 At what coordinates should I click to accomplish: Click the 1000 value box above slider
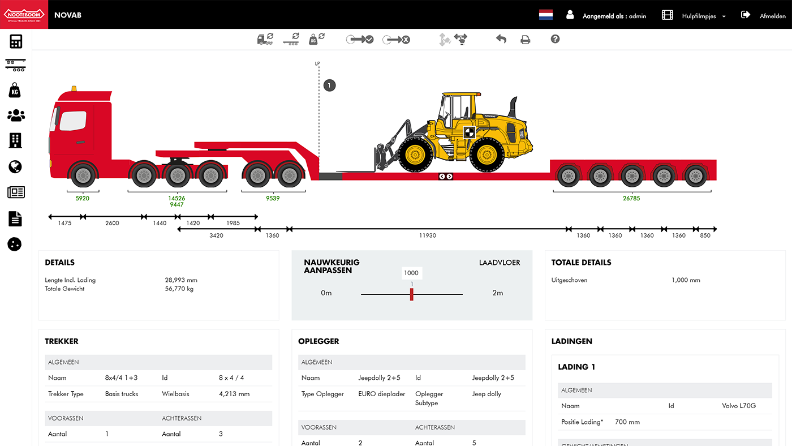click(411, 273)
